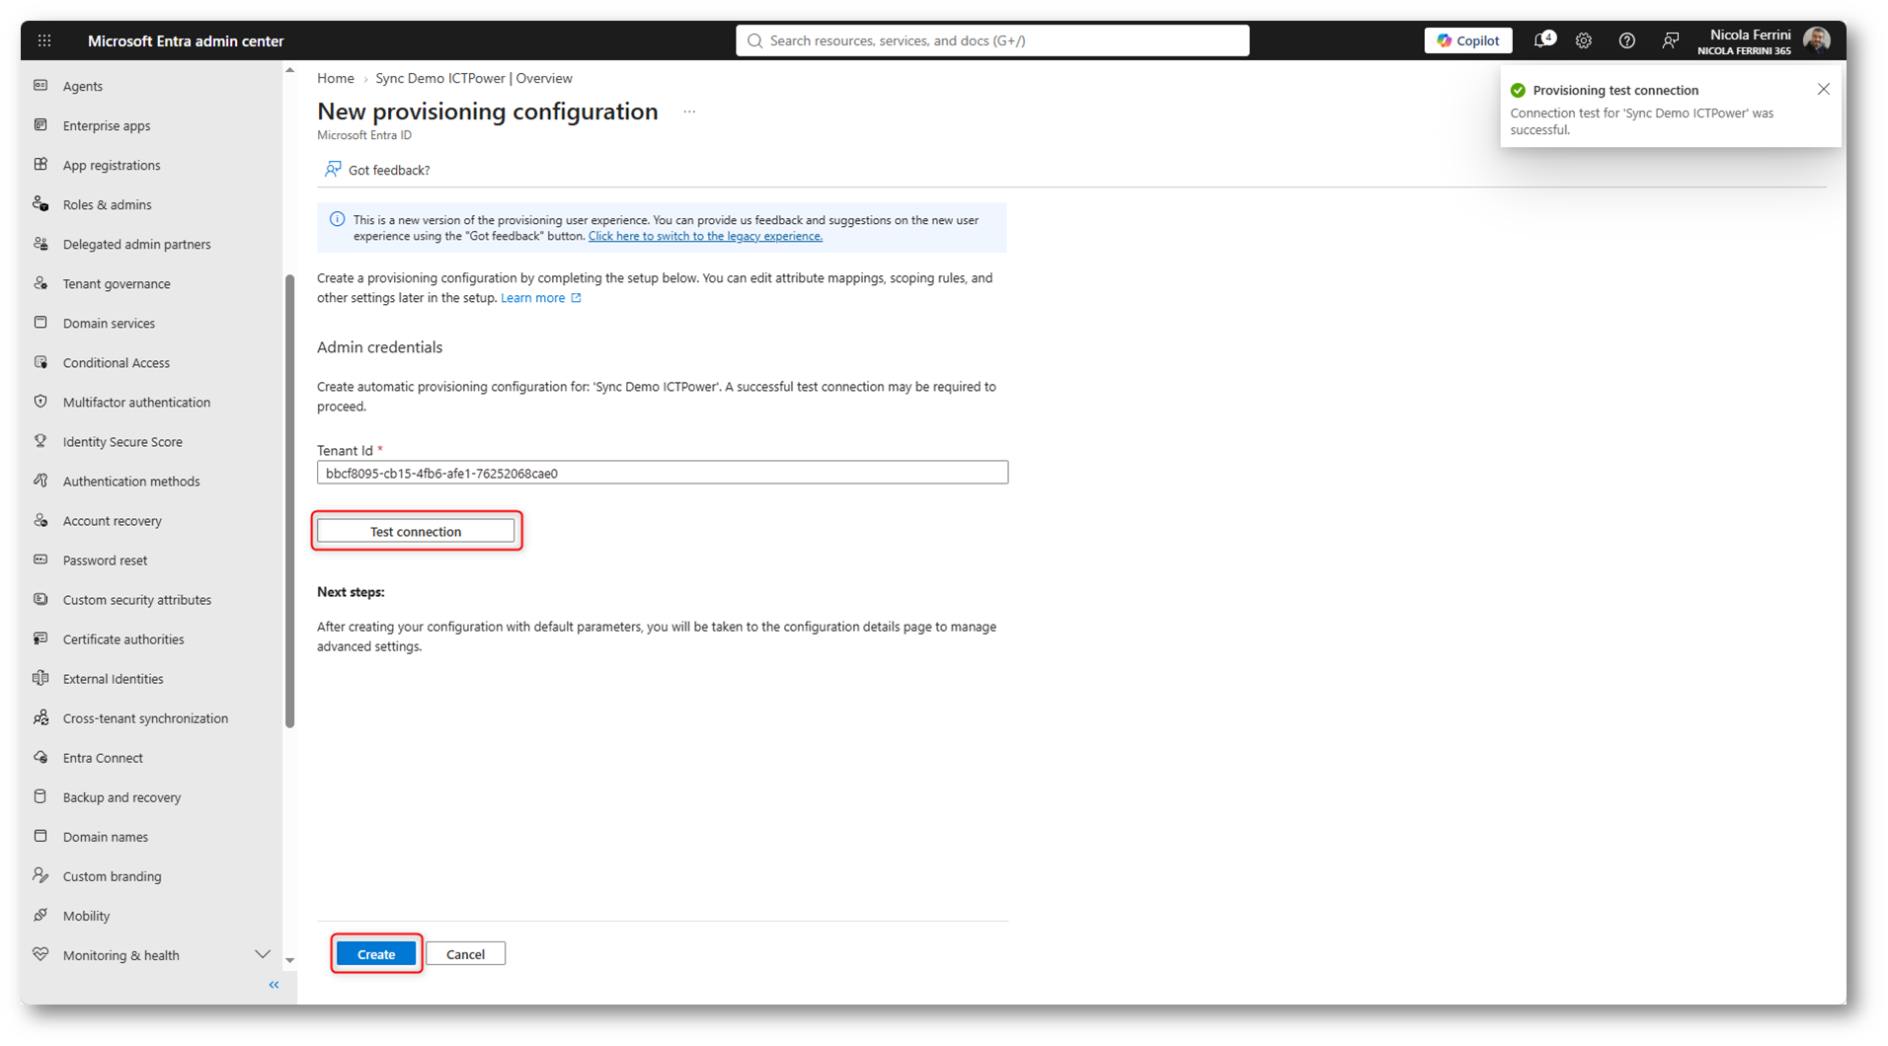
Task: Expand the Monitoring & health section chevron
Action: [x=263, y=954]
